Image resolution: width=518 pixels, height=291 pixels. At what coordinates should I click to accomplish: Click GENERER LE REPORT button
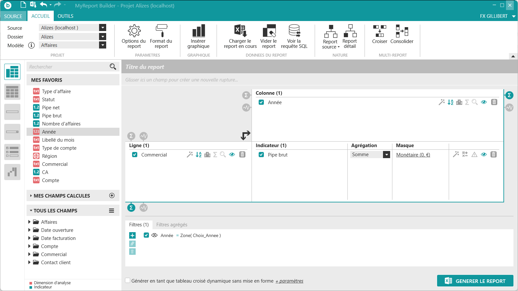click(x=475, y=281)
